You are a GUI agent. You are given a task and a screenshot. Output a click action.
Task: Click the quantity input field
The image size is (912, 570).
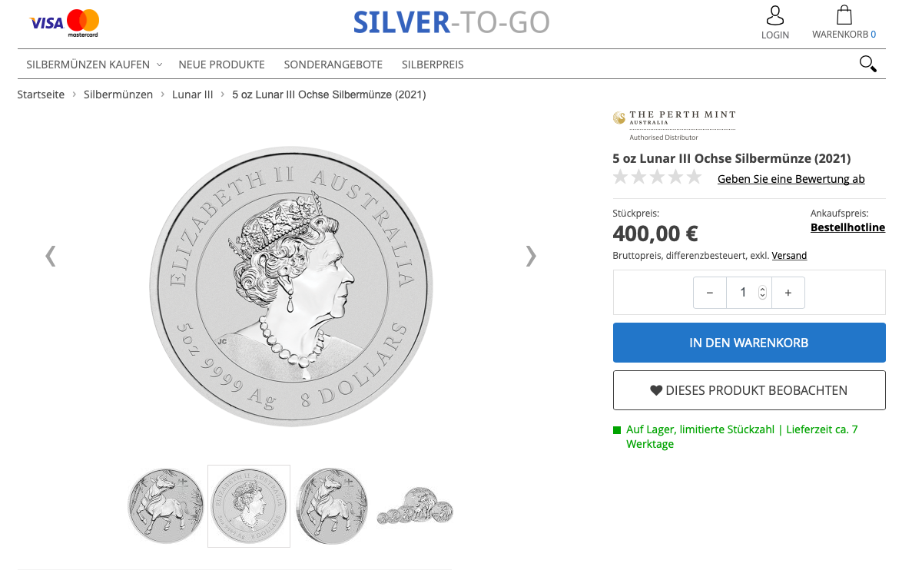tap(742, 293)
